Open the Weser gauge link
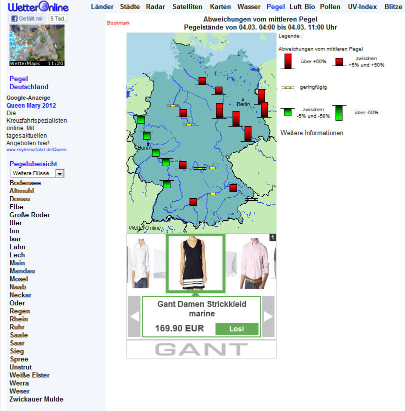The width and height of the screenshot is (405, 411). (x=19, y=391)
